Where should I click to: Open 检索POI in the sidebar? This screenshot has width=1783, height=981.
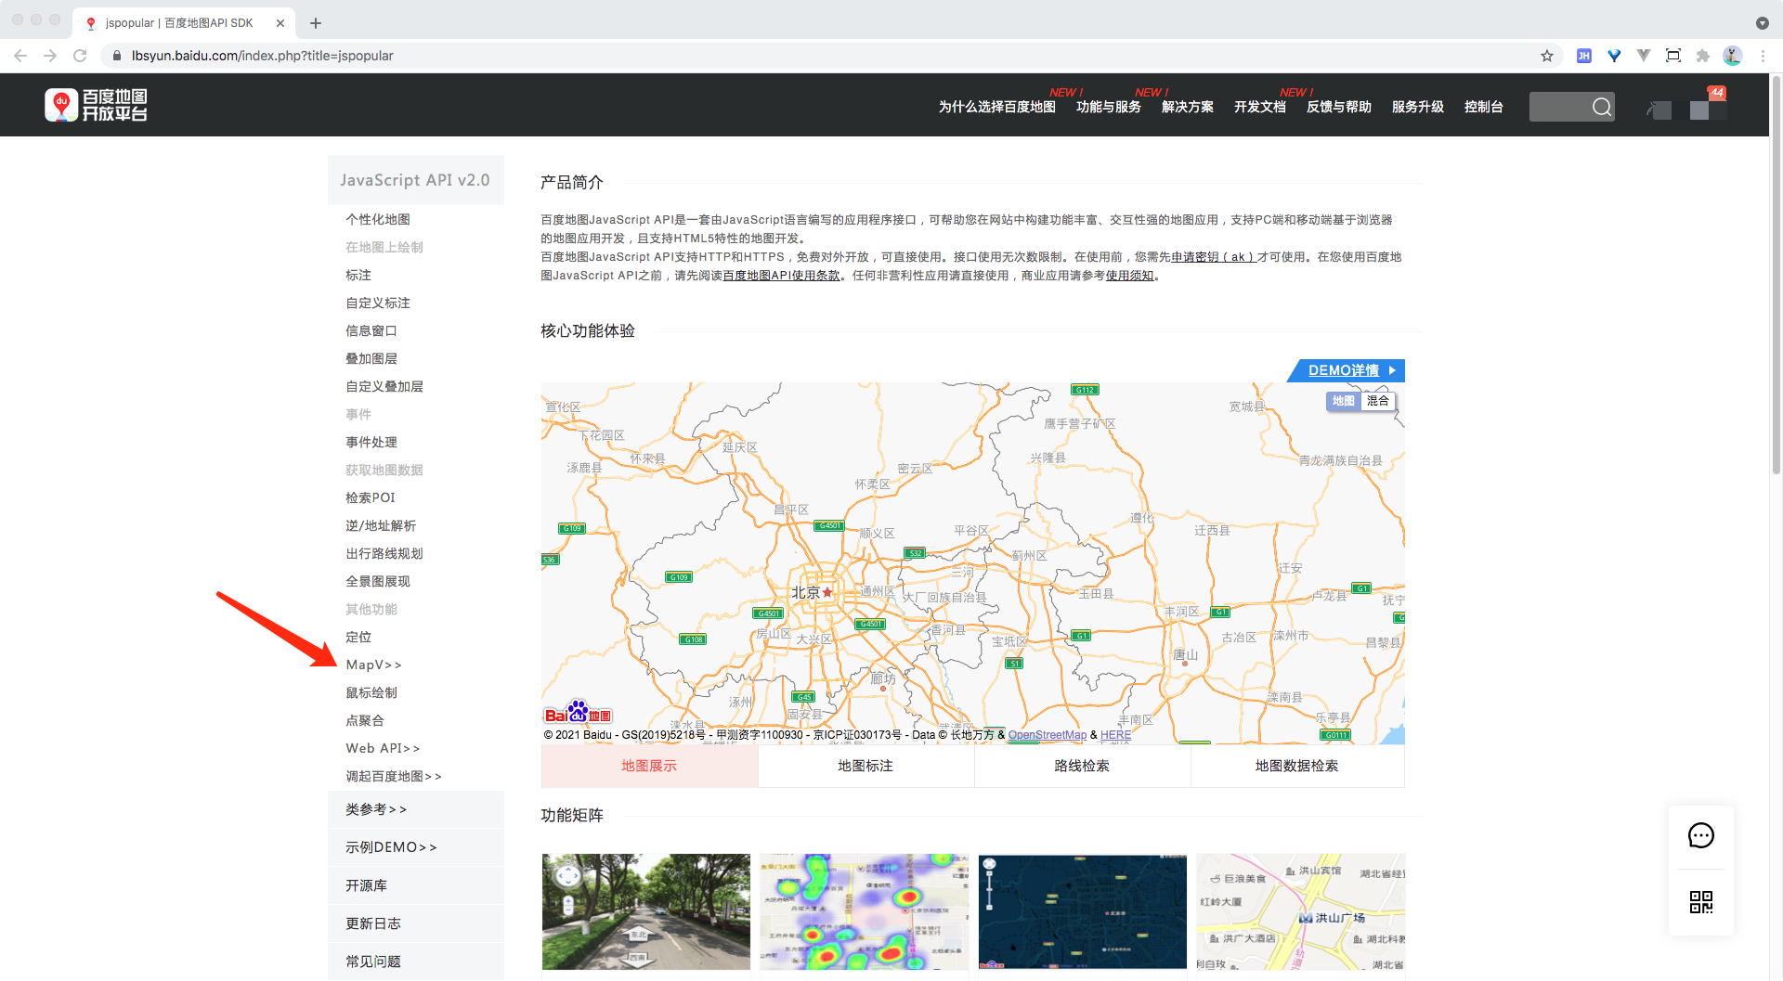pyautogui.click(x=371, y=497)
